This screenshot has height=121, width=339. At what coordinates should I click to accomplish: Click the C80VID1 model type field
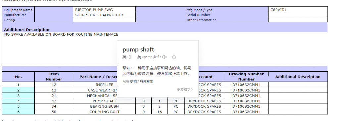298,10
